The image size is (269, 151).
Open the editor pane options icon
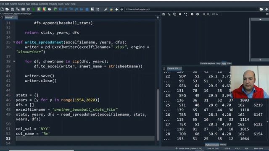point(158,18)
